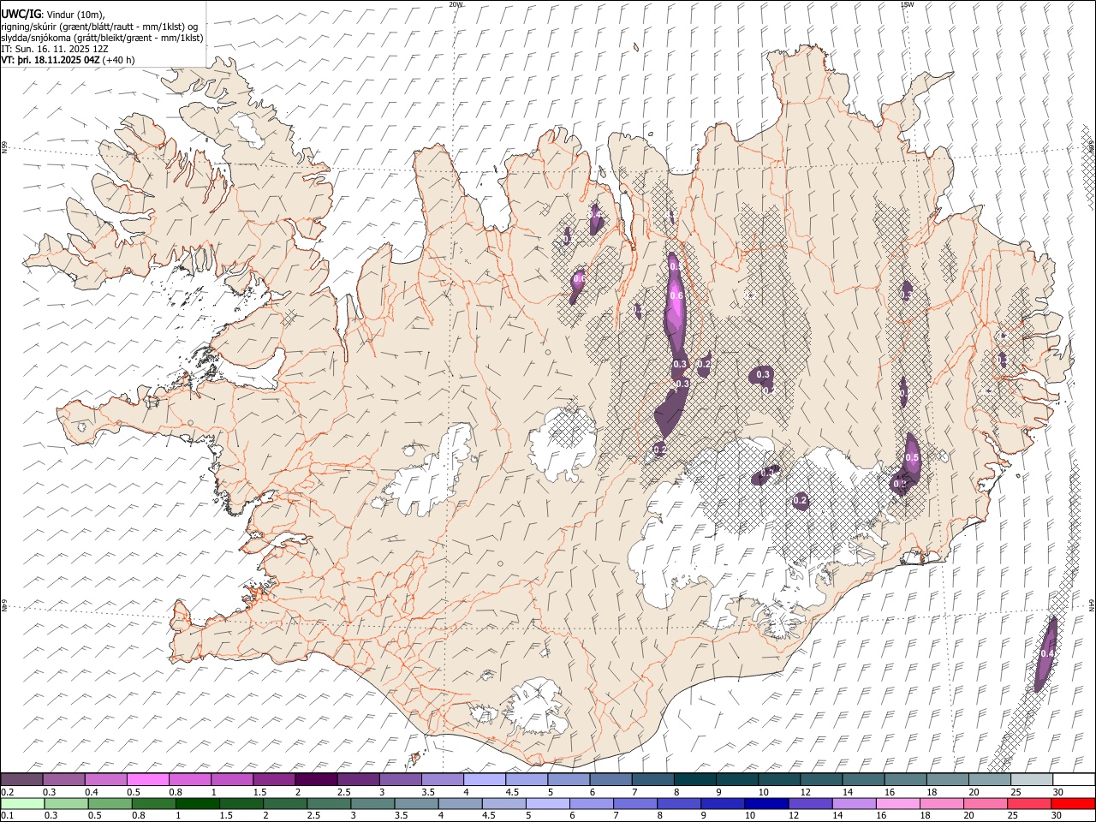Pick the crimson swatch labeled 25, lower scale
The image size is (1096, 822).
[1028, 803]
